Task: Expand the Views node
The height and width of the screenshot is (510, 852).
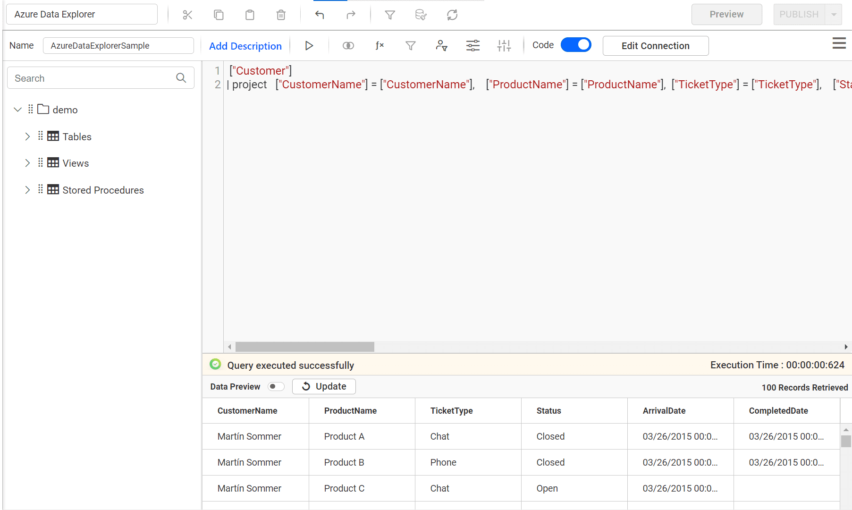Action: (x=27, y=163)
